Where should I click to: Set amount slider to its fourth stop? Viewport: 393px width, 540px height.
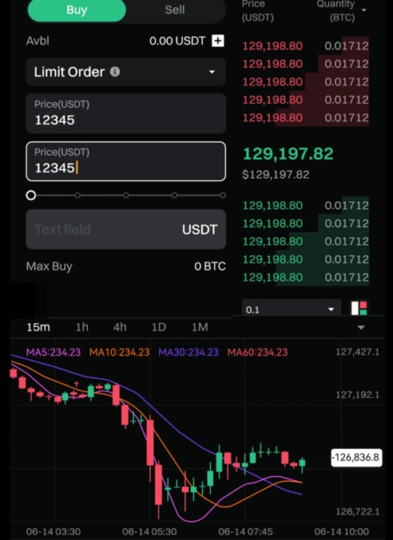[x=174, y=195]
